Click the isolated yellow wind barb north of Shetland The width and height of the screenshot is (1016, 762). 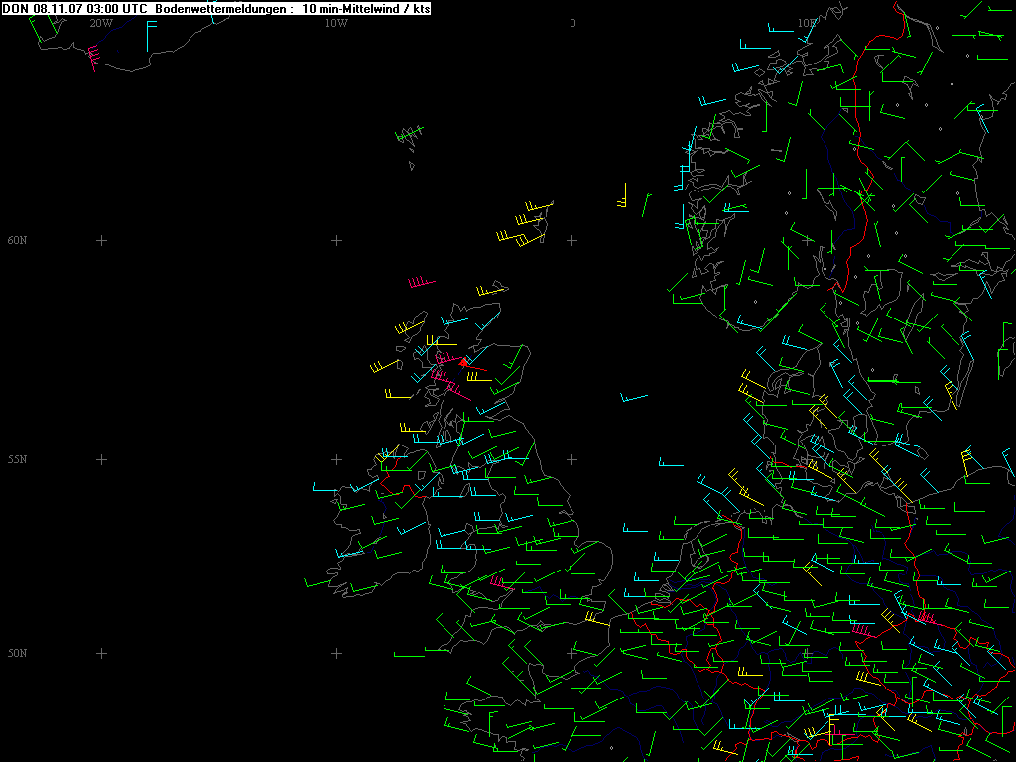(624, 196)
